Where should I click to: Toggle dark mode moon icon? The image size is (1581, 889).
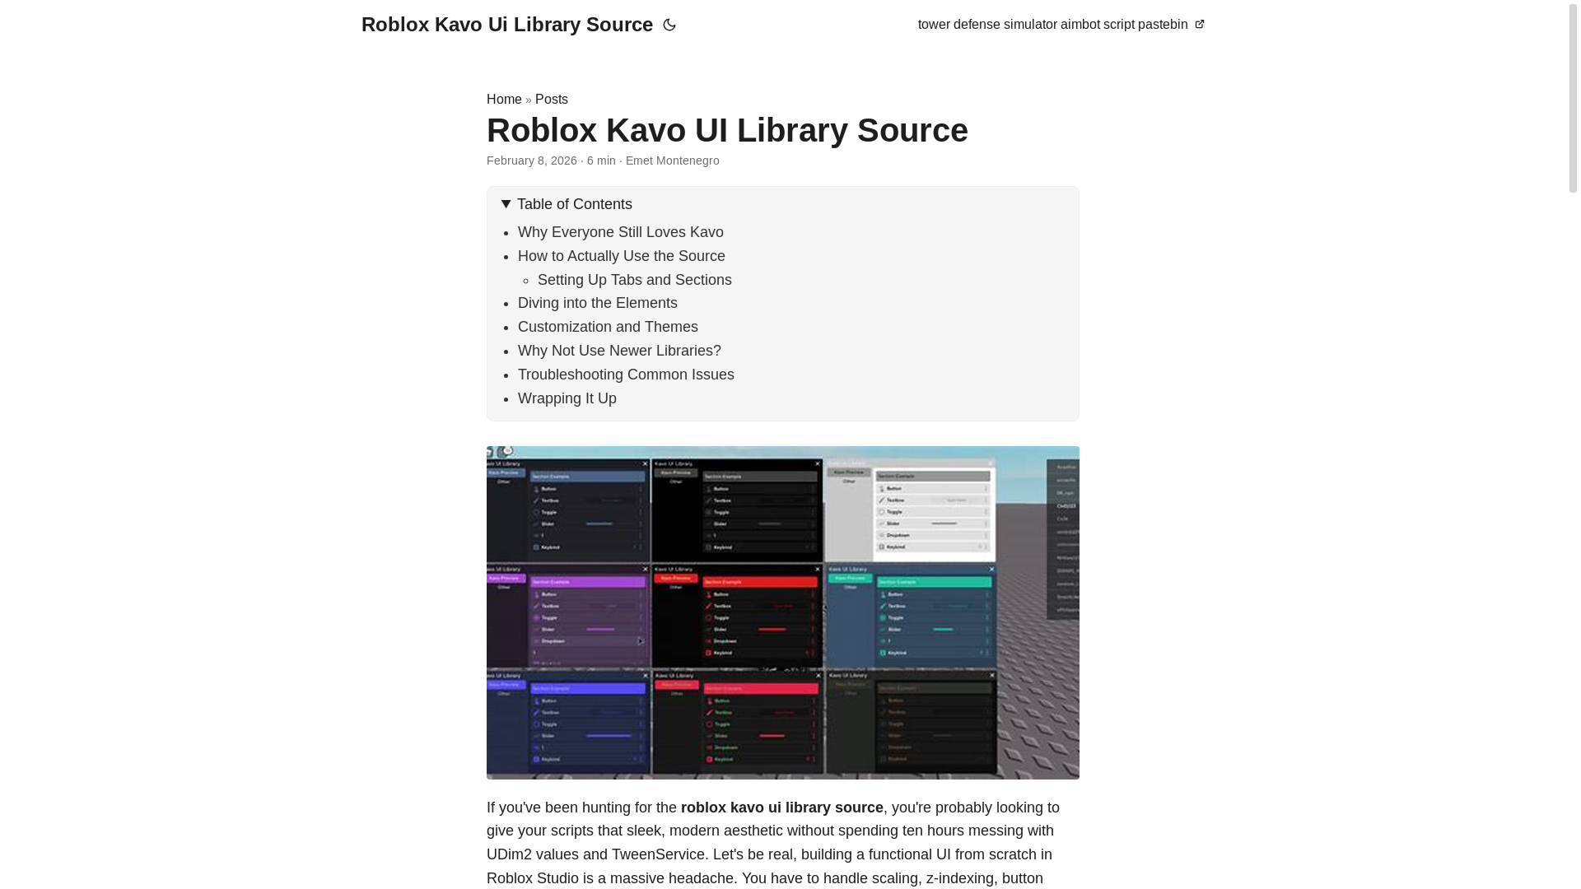click(x=669, y=26)
